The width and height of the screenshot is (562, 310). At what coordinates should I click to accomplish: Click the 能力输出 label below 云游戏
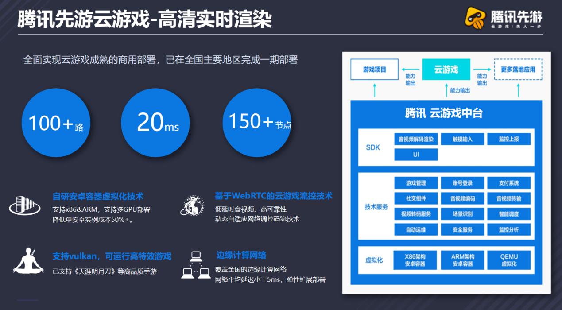pos(460,90)
